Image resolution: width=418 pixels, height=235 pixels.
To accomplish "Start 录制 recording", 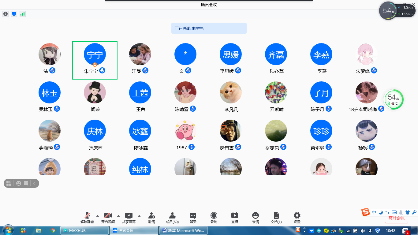I will point(214,218).
